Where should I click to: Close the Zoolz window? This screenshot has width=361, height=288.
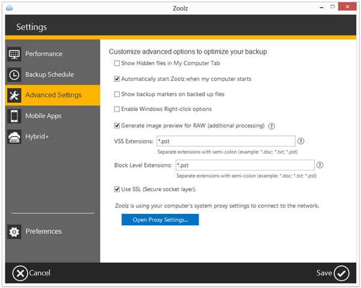pyautogui.click(x=347, y=7)
